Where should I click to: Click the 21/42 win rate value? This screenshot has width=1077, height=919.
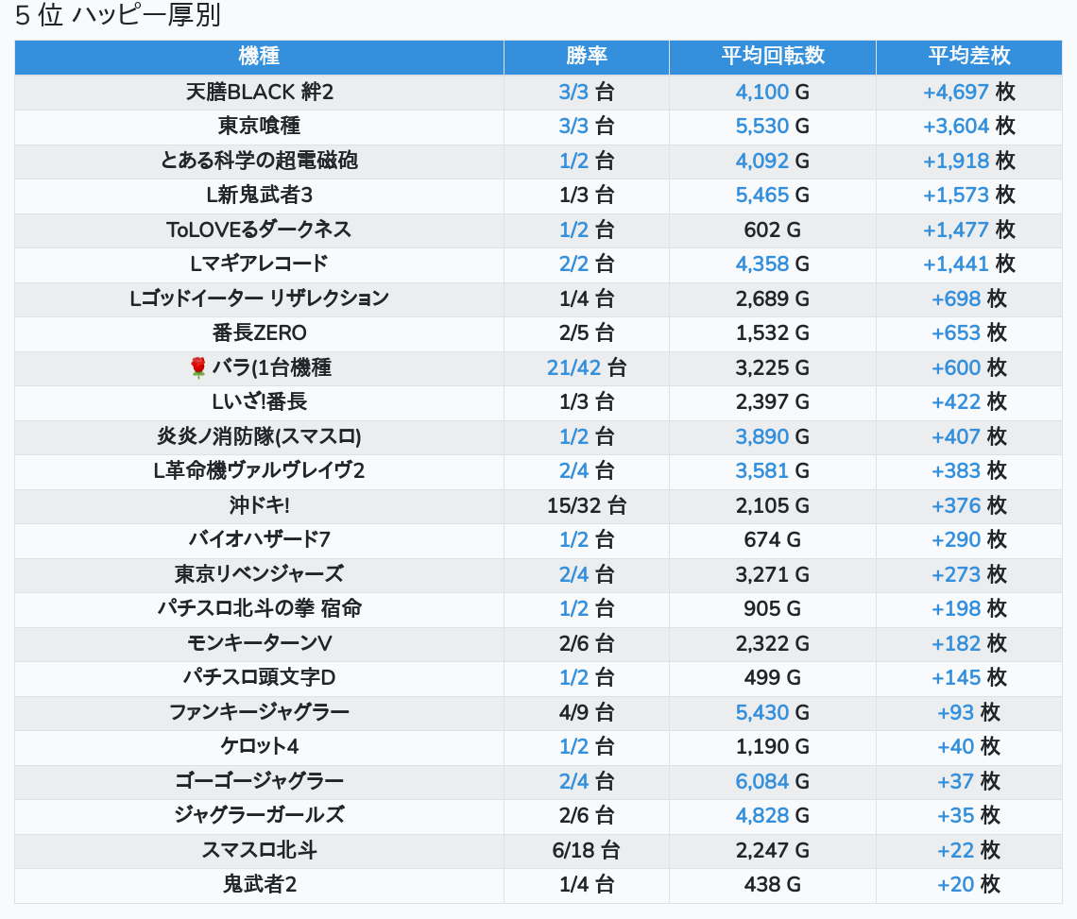(573, 367)
